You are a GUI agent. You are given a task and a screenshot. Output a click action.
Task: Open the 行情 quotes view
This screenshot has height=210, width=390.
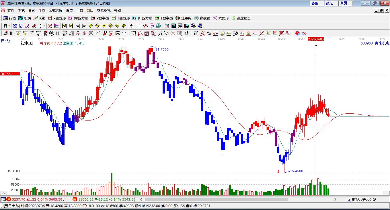point(9,18)
